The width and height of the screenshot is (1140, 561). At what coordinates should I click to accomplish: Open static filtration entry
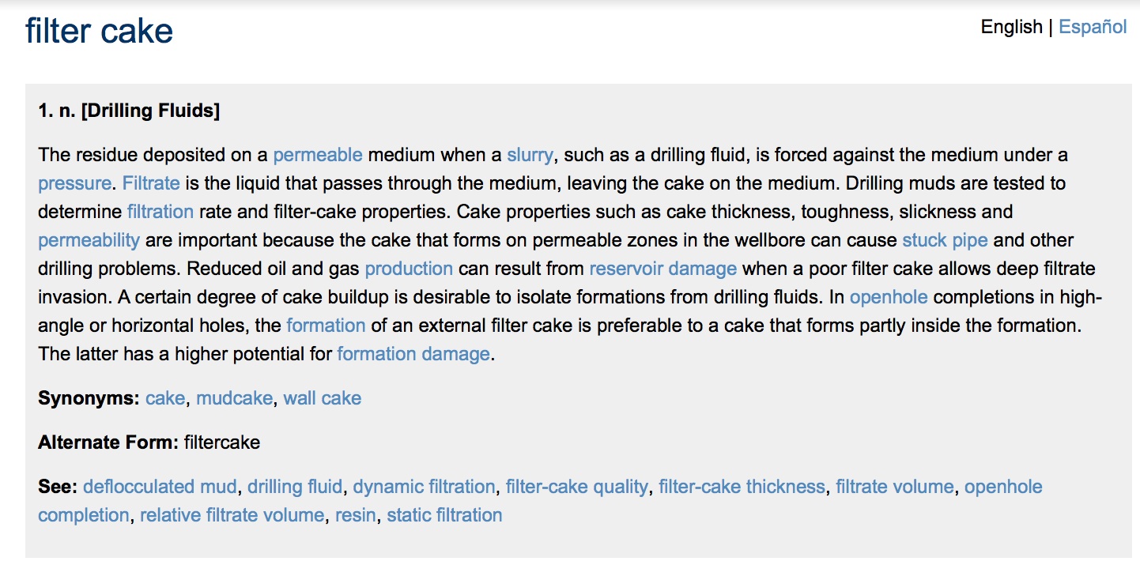click(444, 515)
